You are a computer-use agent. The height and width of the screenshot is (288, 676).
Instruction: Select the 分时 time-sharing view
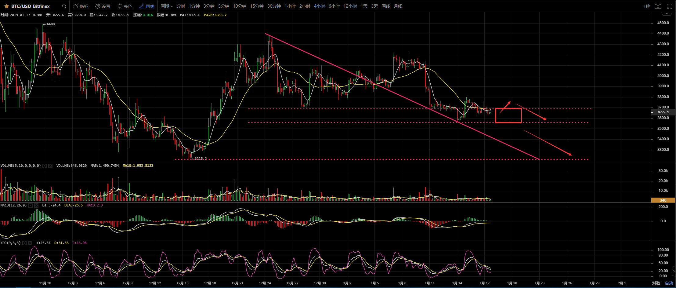[181, 6]
